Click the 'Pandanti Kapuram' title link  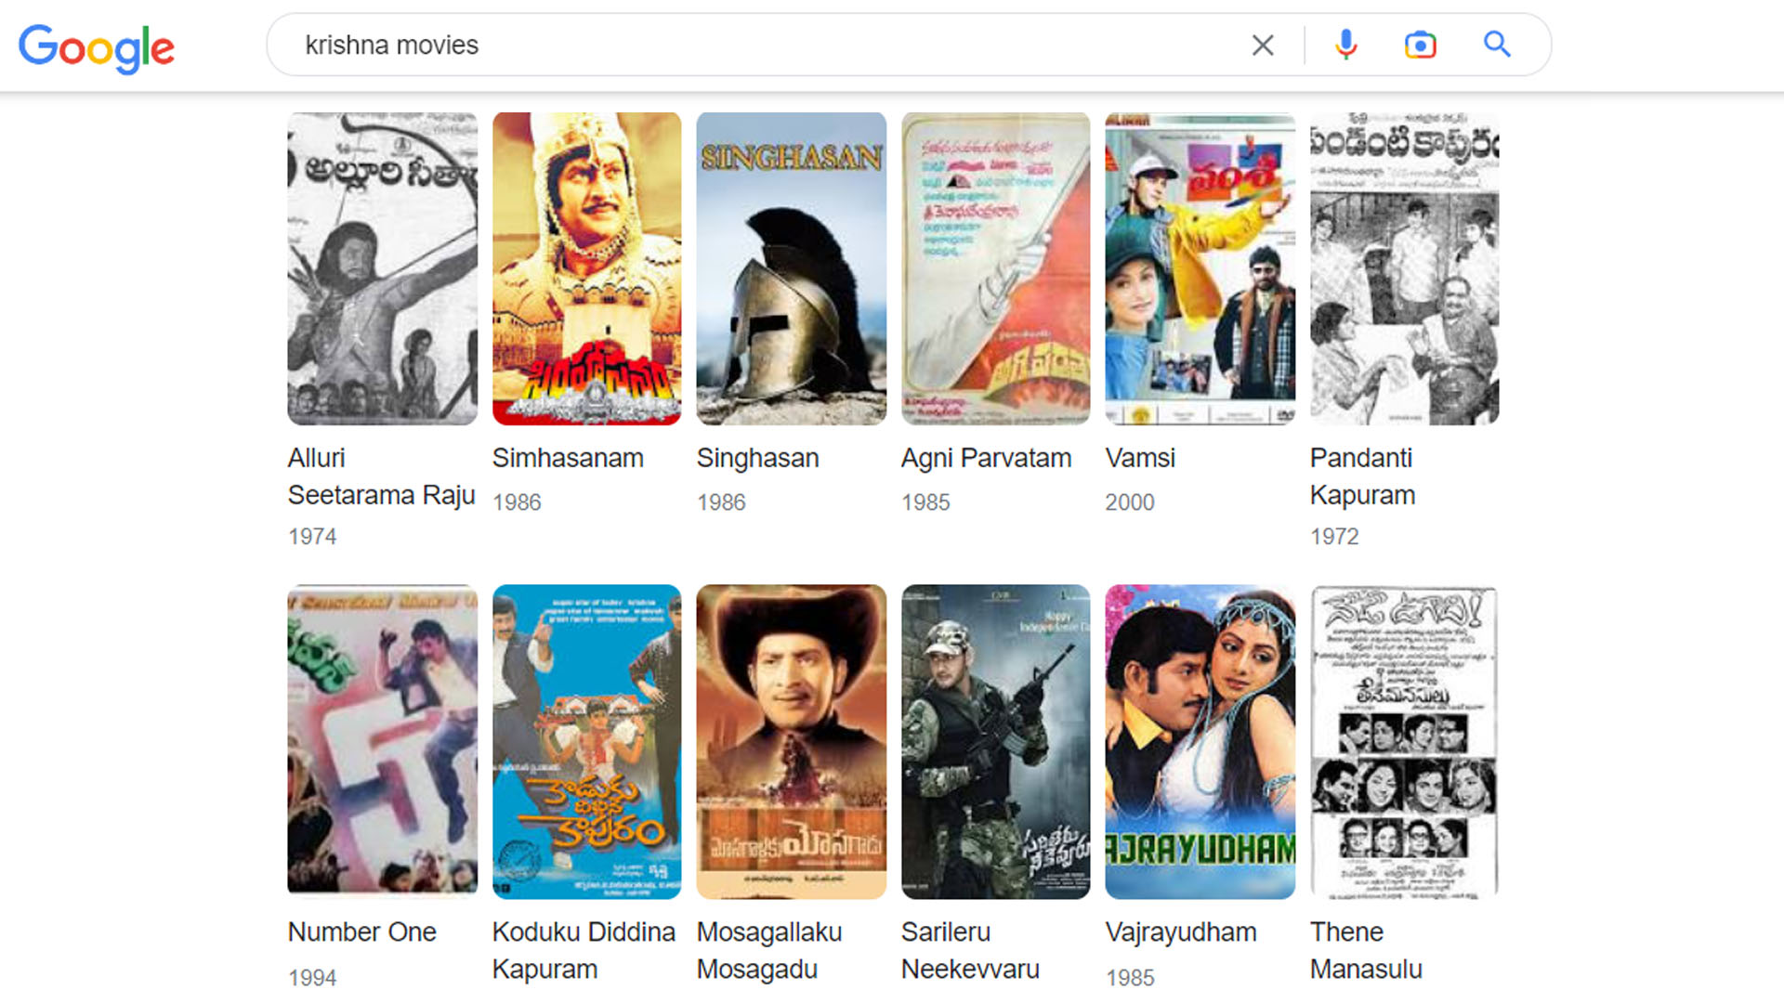[1362, 476]
